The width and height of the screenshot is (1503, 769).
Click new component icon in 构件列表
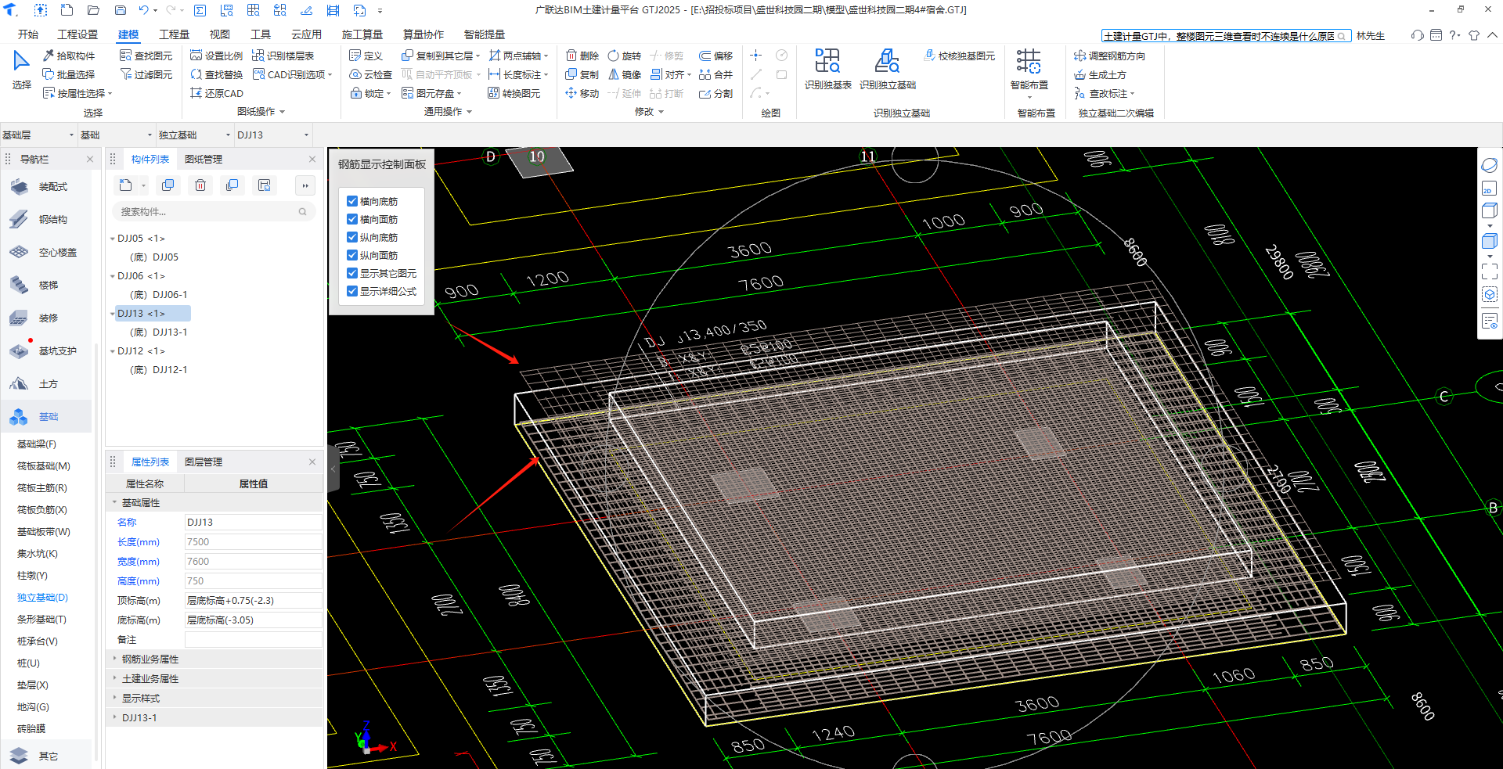point(125,185)
